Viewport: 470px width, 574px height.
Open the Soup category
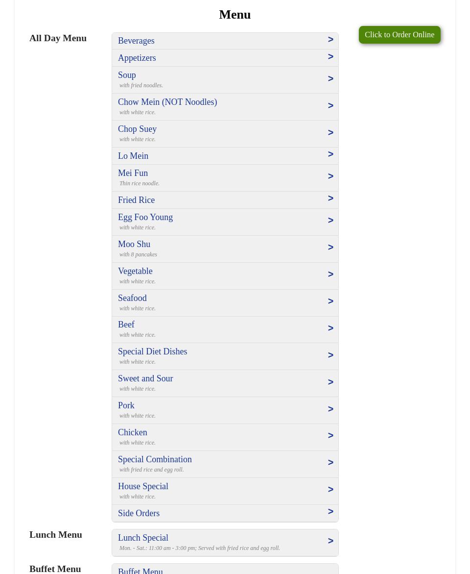[225, 79]
